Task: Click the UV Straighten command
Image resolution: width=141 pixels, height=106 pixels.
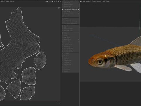Action: click(68, 40)
